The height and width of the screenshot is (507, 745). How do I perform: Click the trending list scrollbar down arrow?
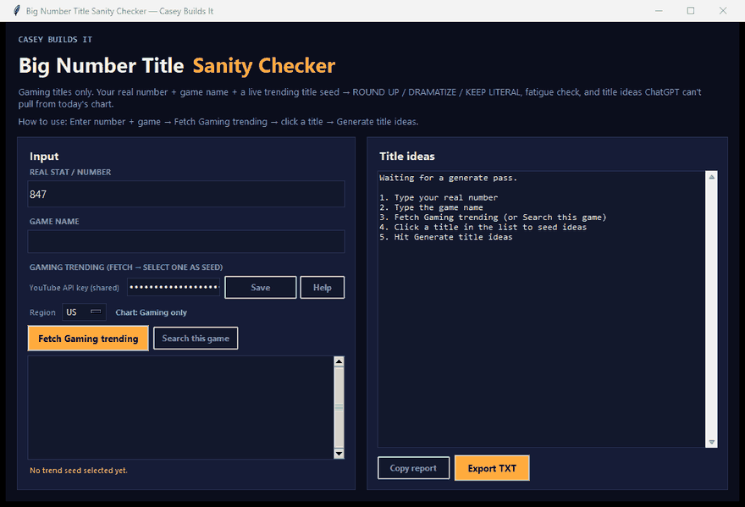[x=339, y=454]
